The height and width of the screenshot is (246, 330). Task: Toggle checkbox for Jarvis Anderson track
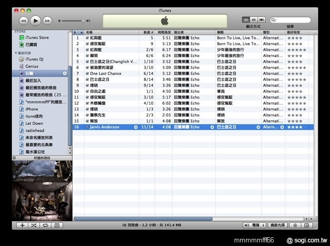pyautogui.click(x=87, y=127)
